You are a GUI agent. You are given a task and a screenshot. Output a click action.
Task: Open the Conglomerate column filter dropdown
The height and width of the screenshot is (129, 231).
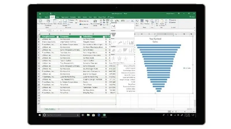57,37
